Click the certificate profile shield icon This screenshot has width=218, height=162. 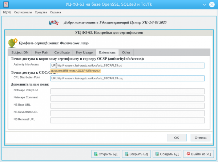[12, 43]
